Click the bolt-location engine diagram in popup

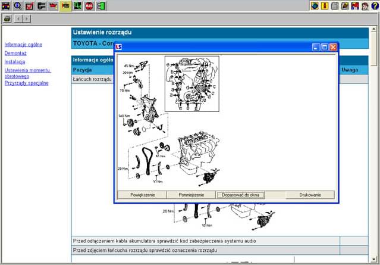pyautogui.click(x=192, y=84)
